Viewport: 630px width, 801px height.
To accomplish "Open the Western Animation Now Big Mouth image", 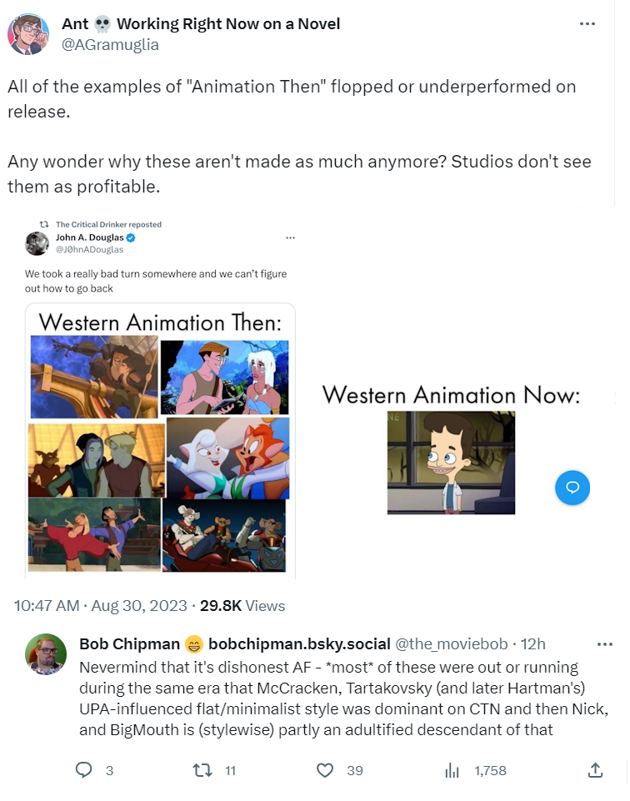I will click(x=451, y=463).
